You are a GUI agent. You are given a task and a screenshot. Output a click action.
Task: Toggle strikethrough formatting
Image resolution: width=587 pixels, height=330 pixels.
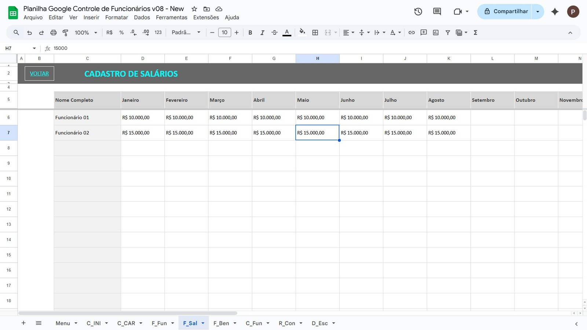[274, 32]
